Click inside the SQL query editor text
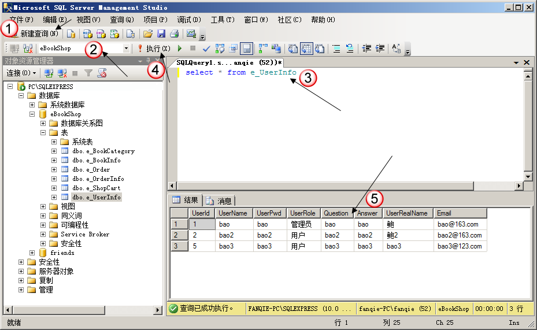Image resolution: width=537 pixels, height=330 pixels. (241, 72)
